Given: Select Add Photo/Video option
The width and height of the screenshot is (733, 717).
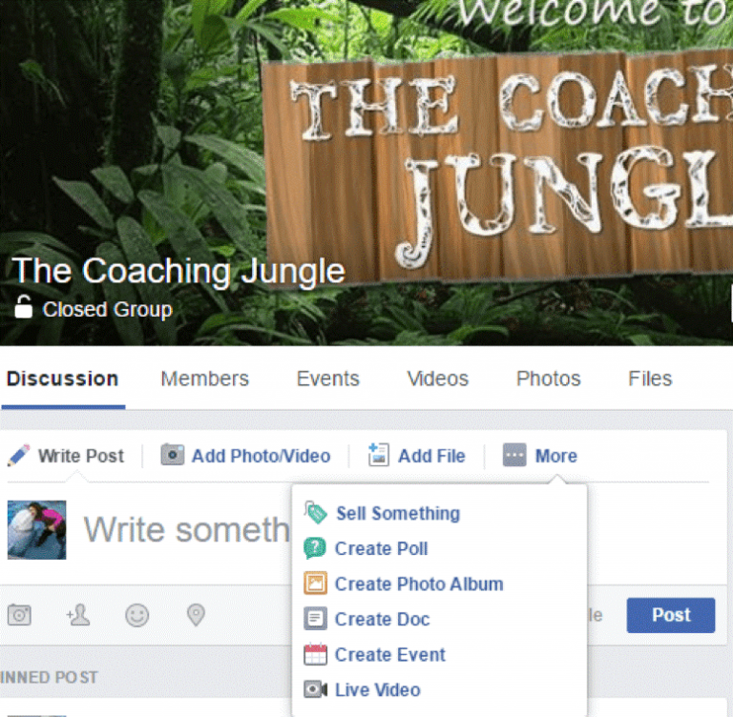Looking at the screenshot, I should click(245, 456).
